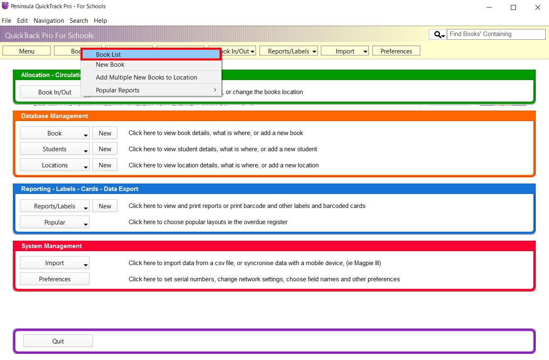Open the Book In/Out toolbar dropdown
Viewport: 549px width, 360px height.
click(x=238, y=51)
